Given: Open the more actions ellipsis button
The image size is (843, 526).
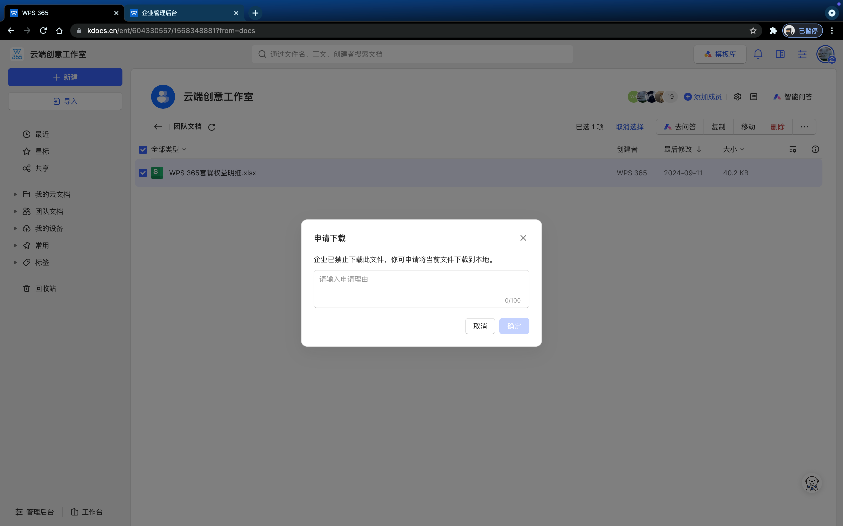Looking at the screenshot, I should click(804, 127).
